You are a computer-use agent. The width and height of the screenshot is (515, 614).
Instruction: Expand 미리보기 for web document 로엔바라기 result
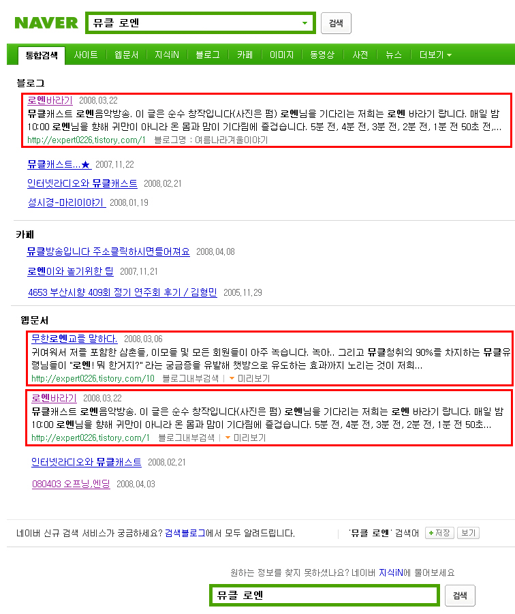[245, 438]
